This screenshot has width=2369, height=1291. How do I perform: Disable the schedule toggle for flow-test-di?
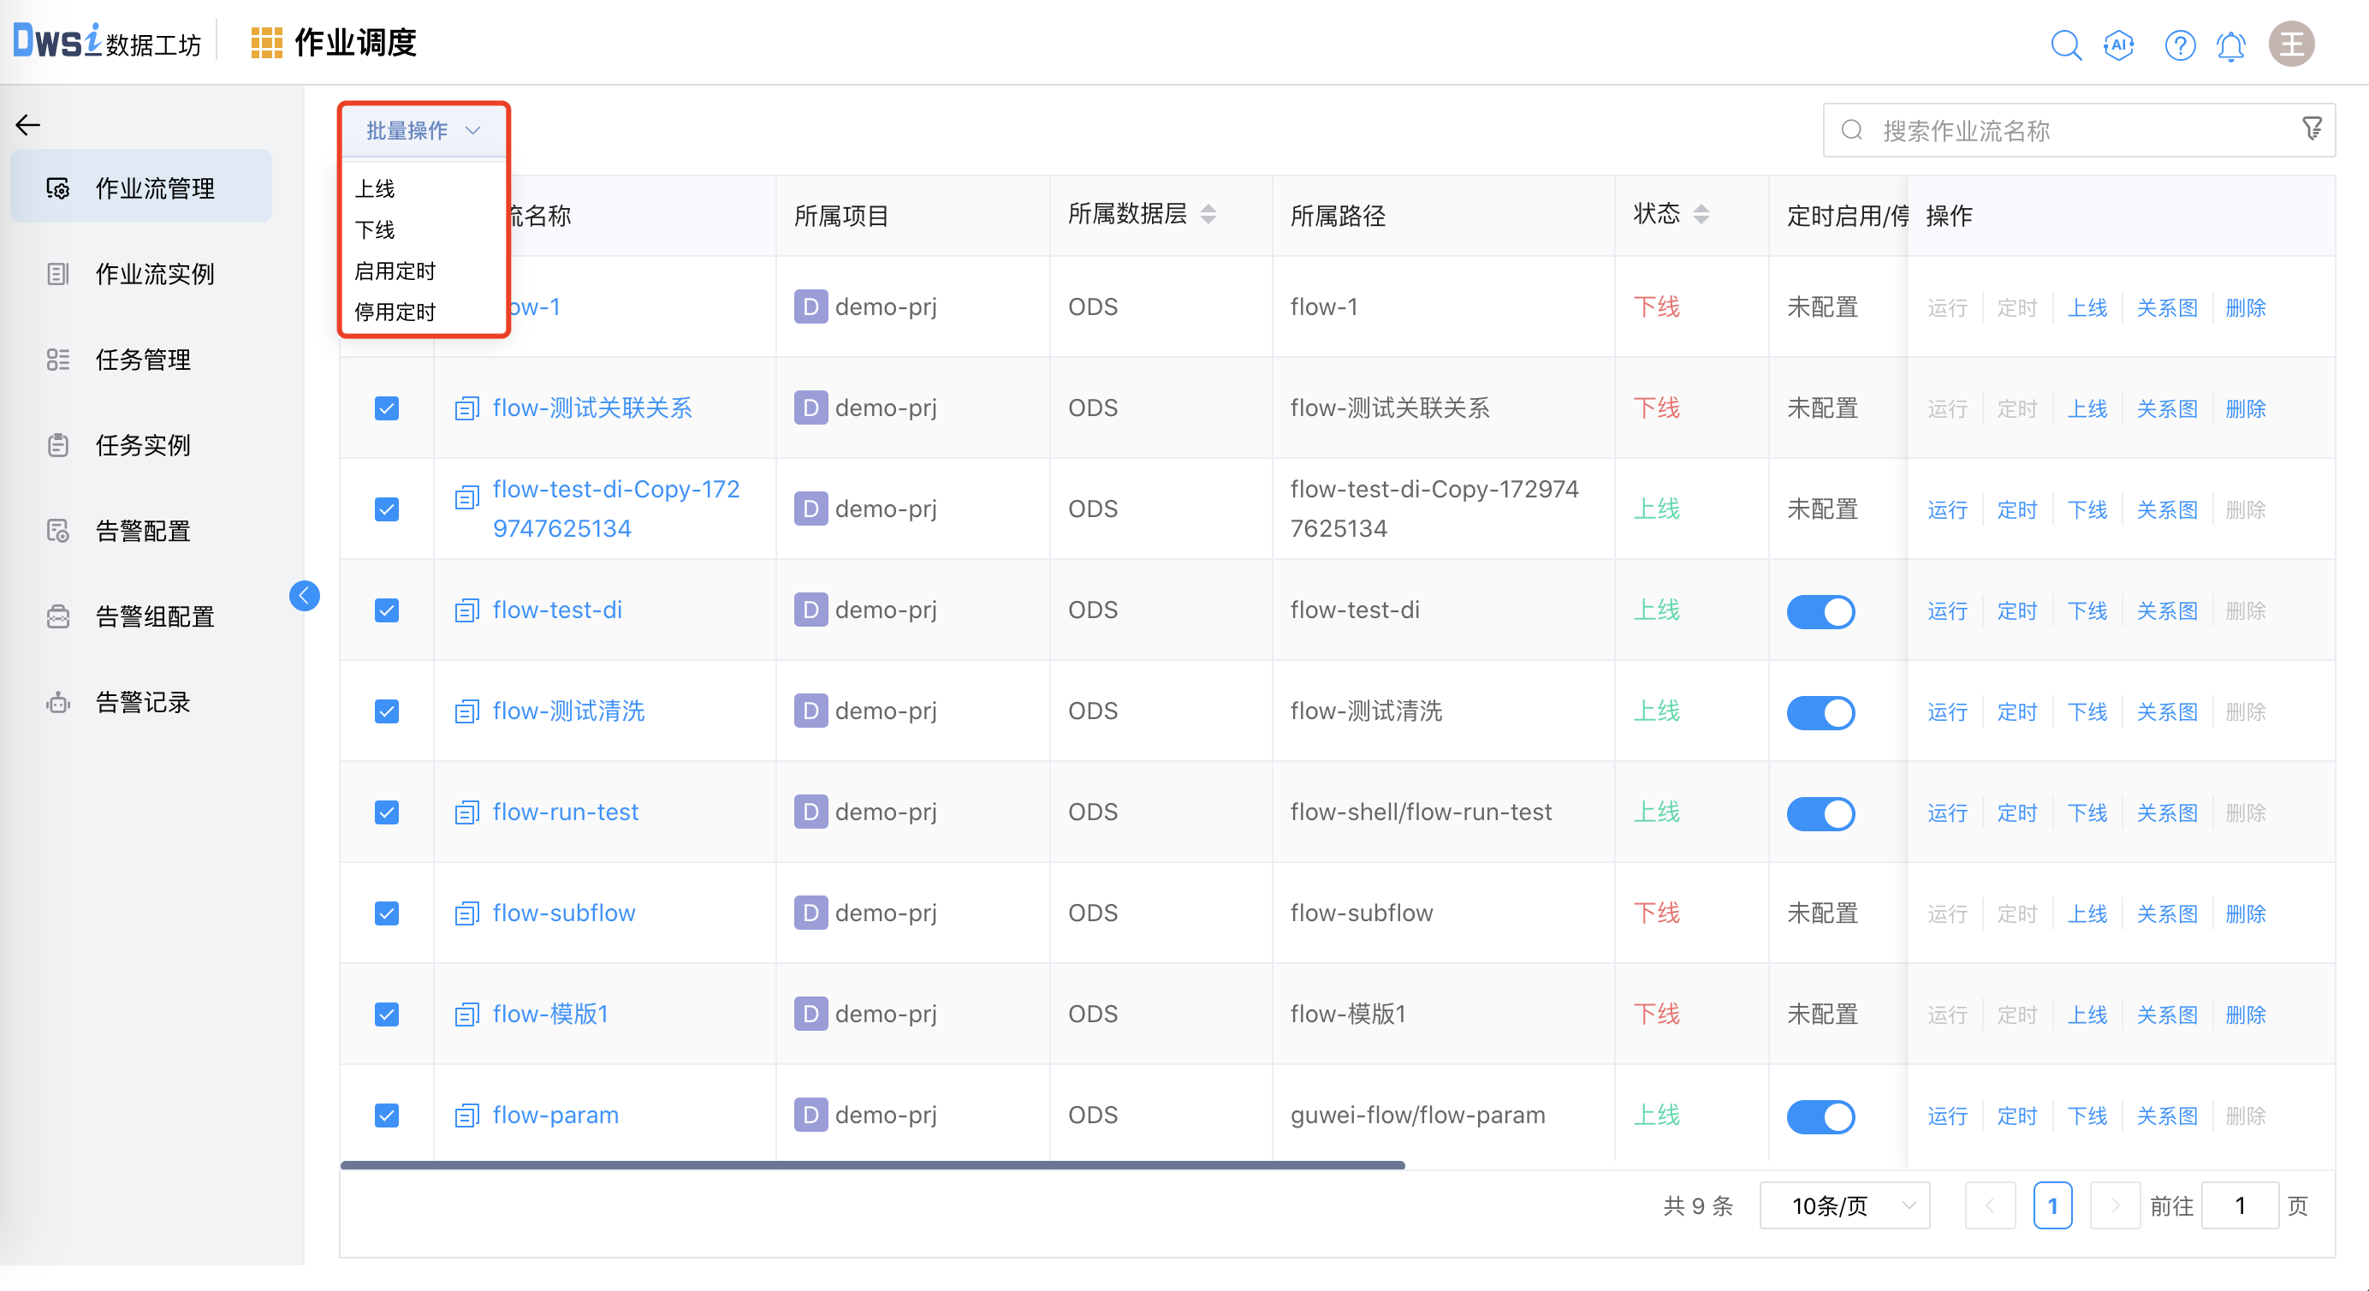(x=1820, y=611)
